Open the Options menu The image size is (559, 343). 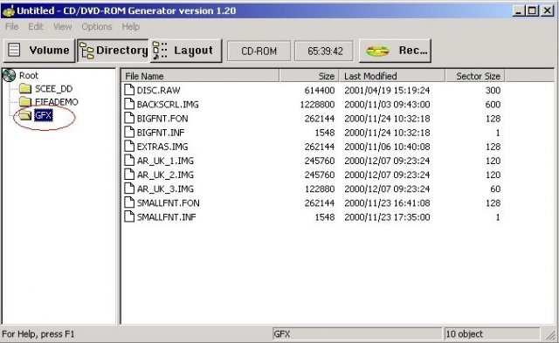coord(97,27)
